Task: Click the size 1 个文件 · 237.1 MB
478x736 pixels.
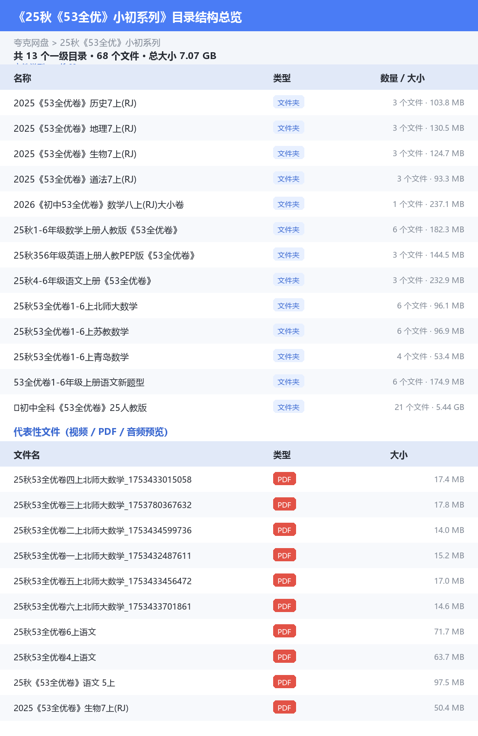Action: [x=428, y=204]
